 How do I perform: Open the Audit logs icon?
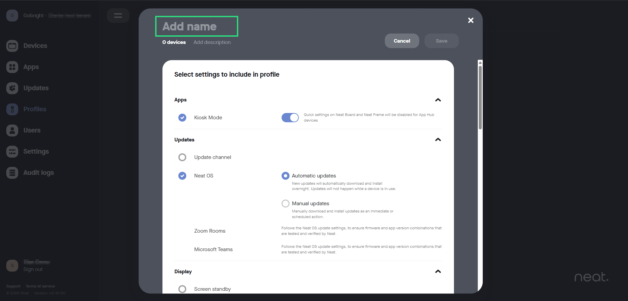pos(12,173)
